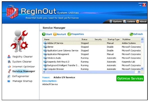Click the orange Restart service icon
The width and height of the screenshot is (150, 103).
coord(55,34)
